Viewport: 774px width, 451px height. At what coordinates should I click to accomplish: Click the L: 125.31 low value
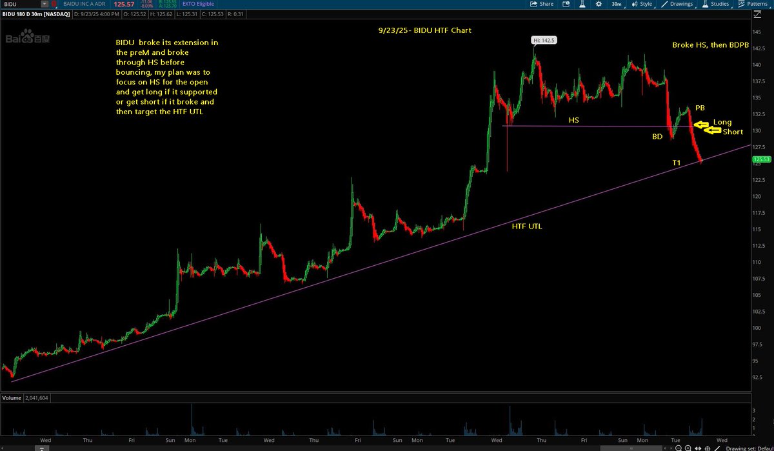click(187, 14)
